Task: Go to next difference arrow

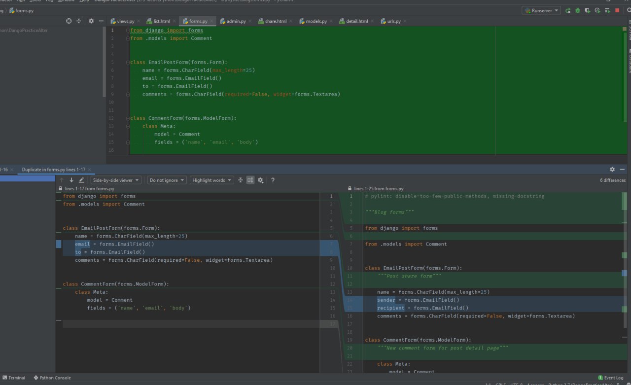Action: (71, 180)
